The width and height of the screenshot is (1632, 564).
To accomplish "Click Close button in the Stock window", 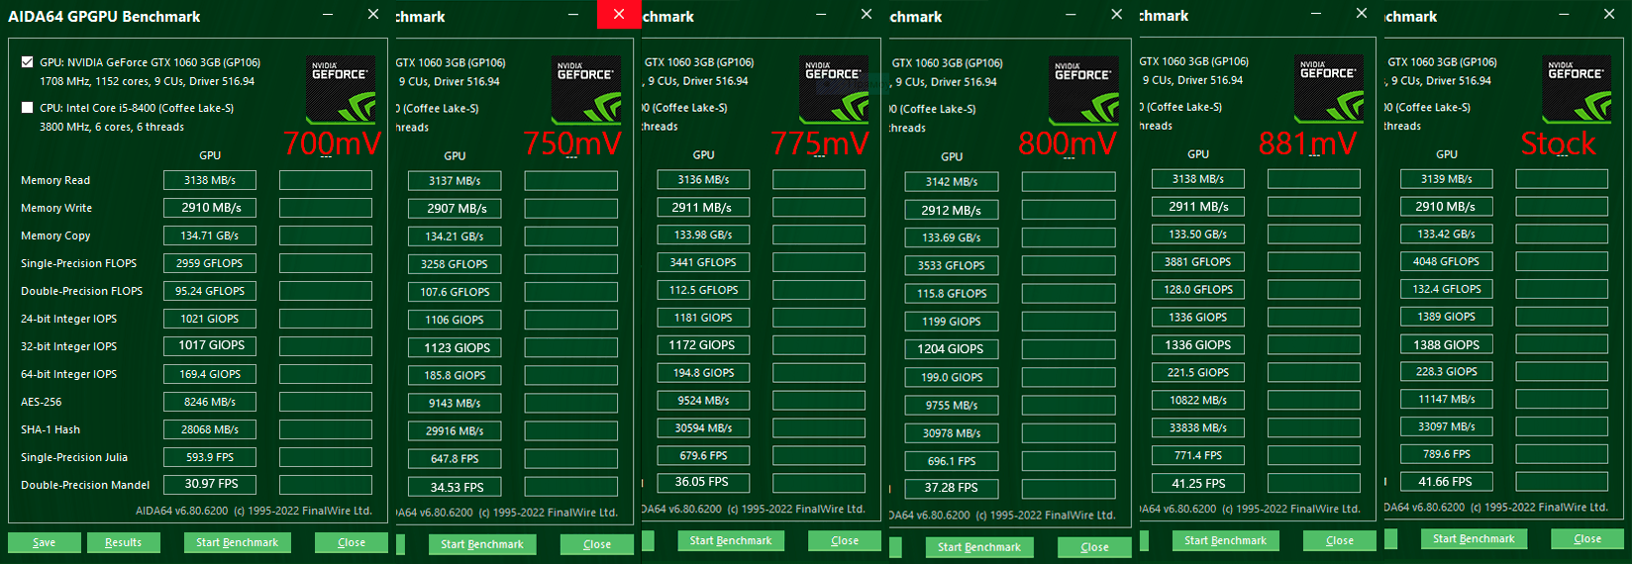I will (1587, 538).
